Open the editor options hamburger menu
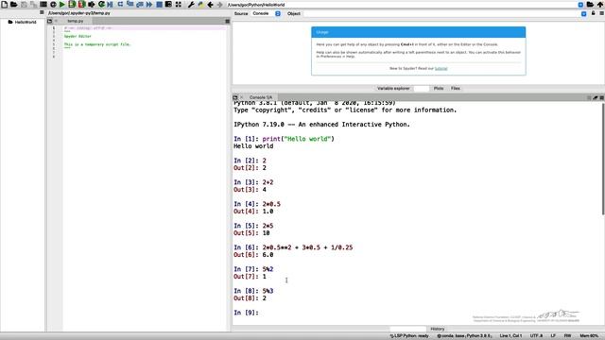Viewport: 605px width, 340px height. point(227,21)
